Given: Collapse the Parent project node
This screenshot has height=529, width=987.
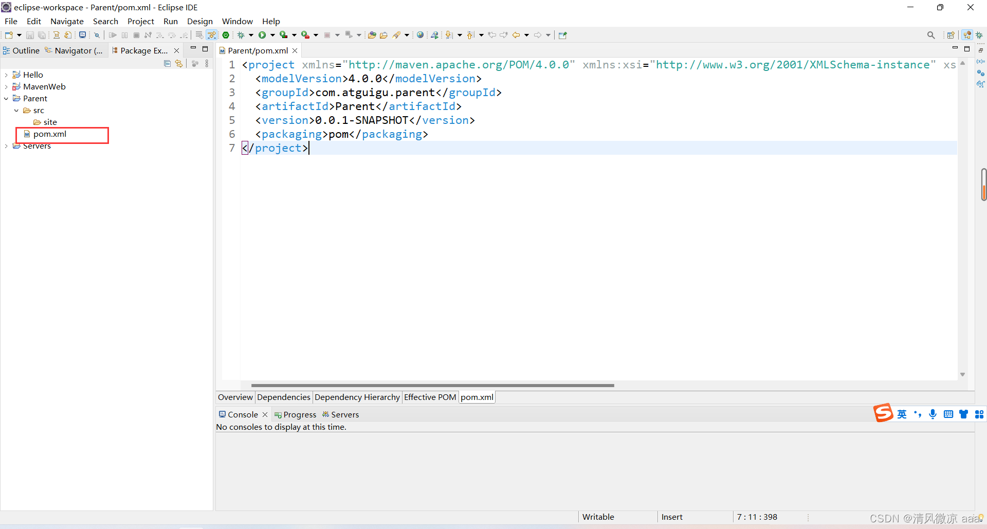Looking at the screenshot, I should tap(6, 99).
